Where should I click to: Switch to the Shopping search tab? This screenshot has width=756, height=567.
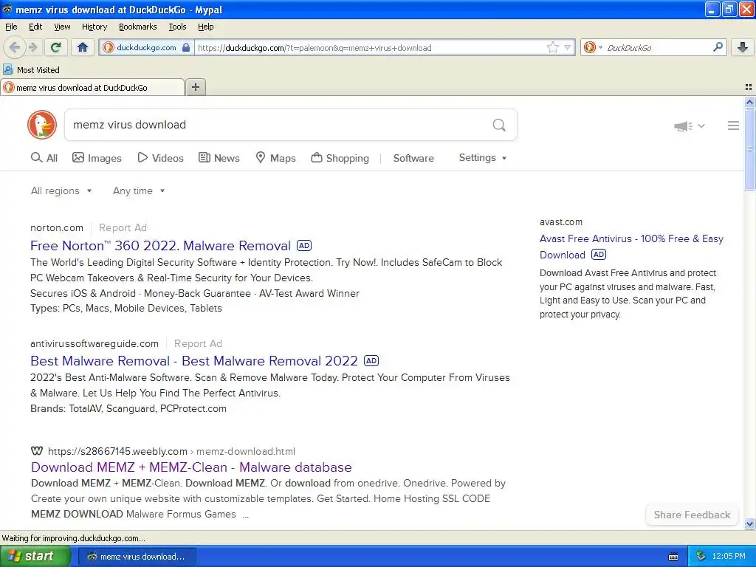pyautogui.click(x=340, y=158)
